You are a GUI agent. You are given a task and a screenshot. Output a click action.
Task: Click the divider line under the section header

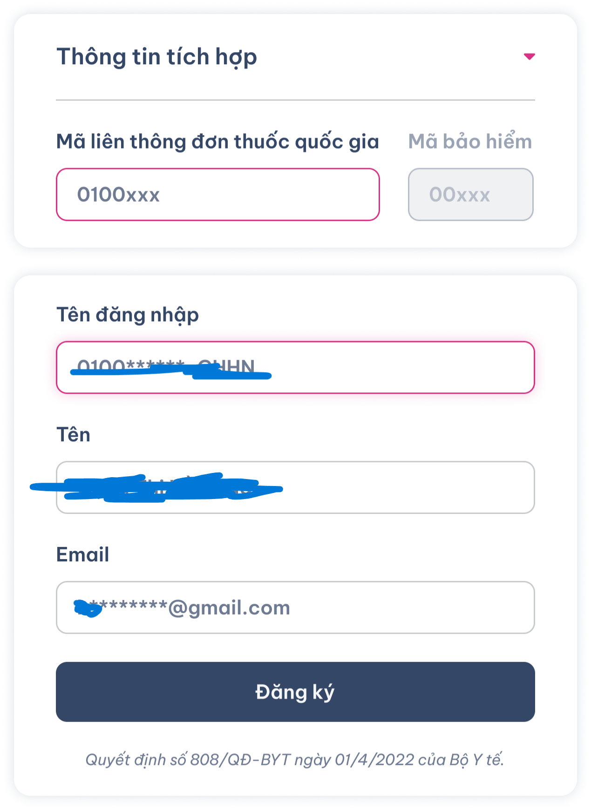point(295,100)
